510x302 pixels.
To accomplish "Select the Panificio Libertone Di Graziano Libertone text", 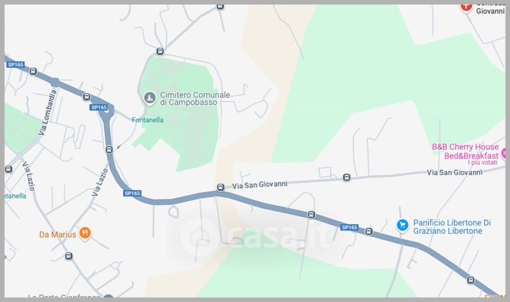I will 452,227.
